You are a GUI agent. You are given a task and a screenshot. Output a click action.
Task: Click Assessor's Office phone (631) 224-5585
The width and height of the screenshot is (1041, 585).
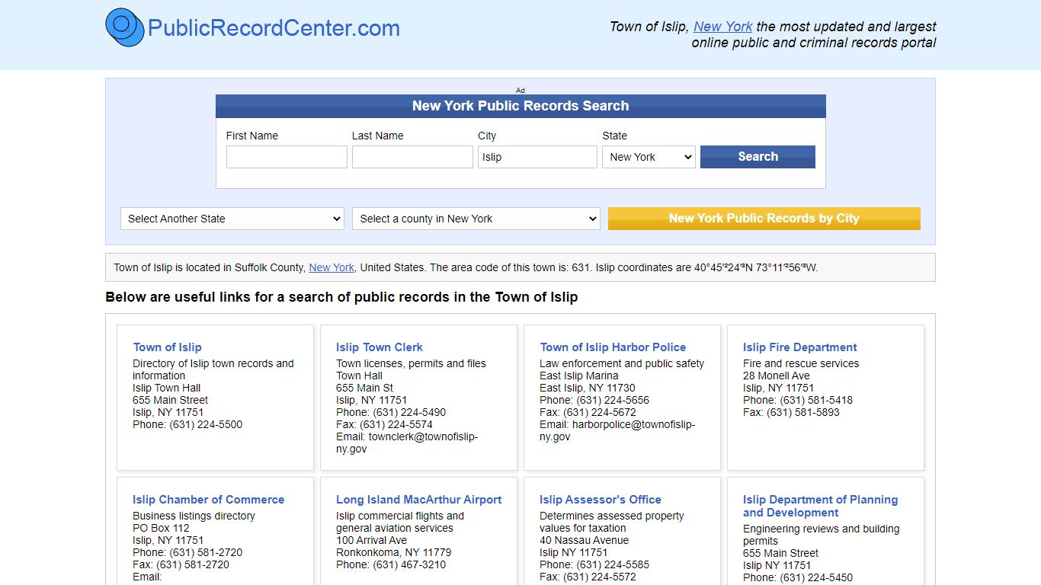click(x=613, y=564)
